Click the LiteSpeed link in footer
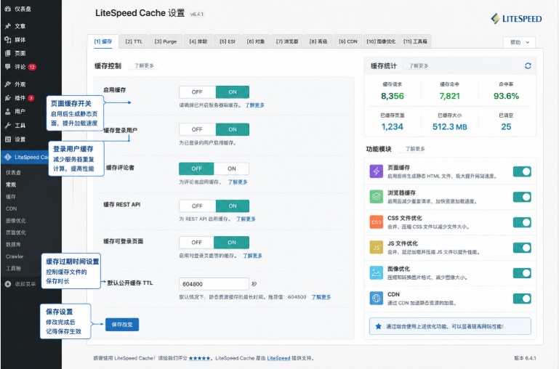Viewport: 559px width, 369px height. [278, 358]
